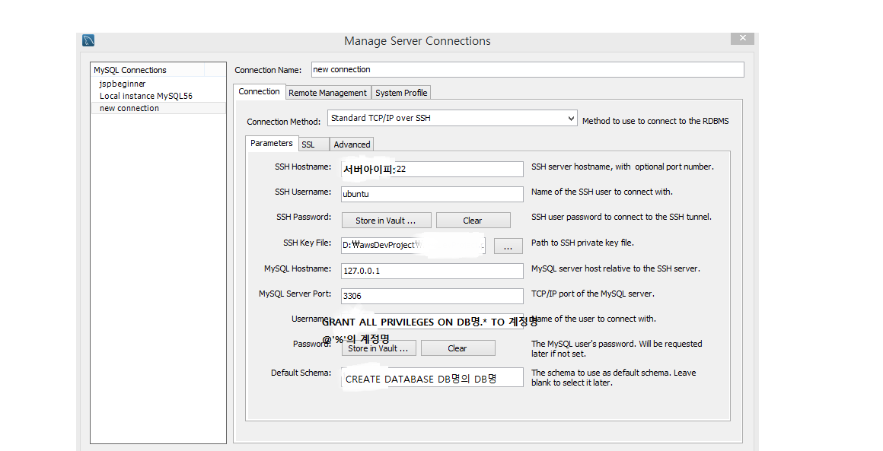The height and width of the screenshot is (451, 883).
Task: Open the Connection Method dropdown
Action: [x=452, y=118]
